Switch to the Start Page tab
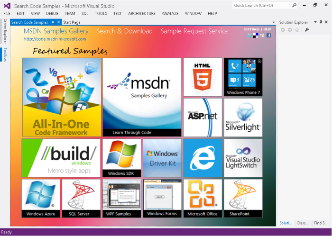 point(72,22)
